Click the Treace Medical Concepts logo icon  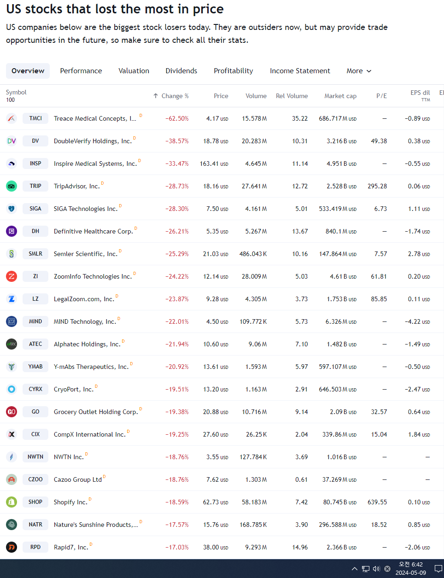[x=12, y=118]
